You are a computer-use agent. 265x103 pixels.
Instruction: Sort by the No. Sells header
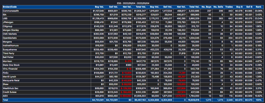[x=218, y=7]
